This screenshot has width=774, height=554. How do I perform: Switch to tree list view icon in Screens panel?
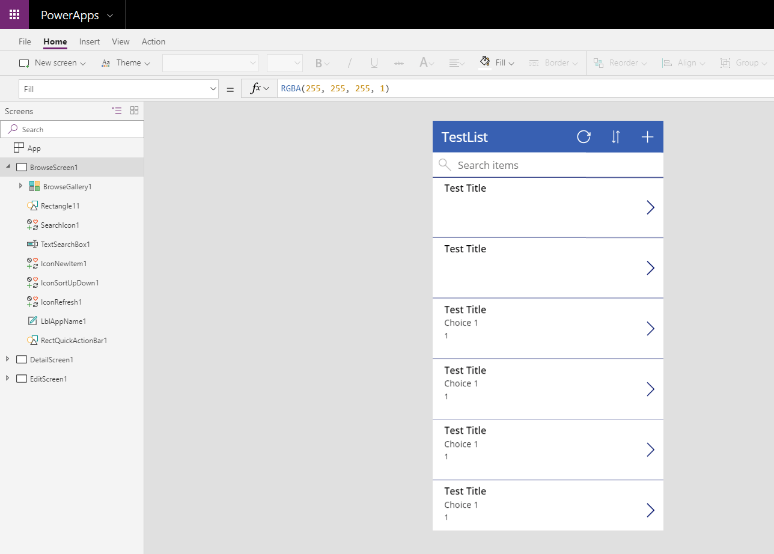117,111
